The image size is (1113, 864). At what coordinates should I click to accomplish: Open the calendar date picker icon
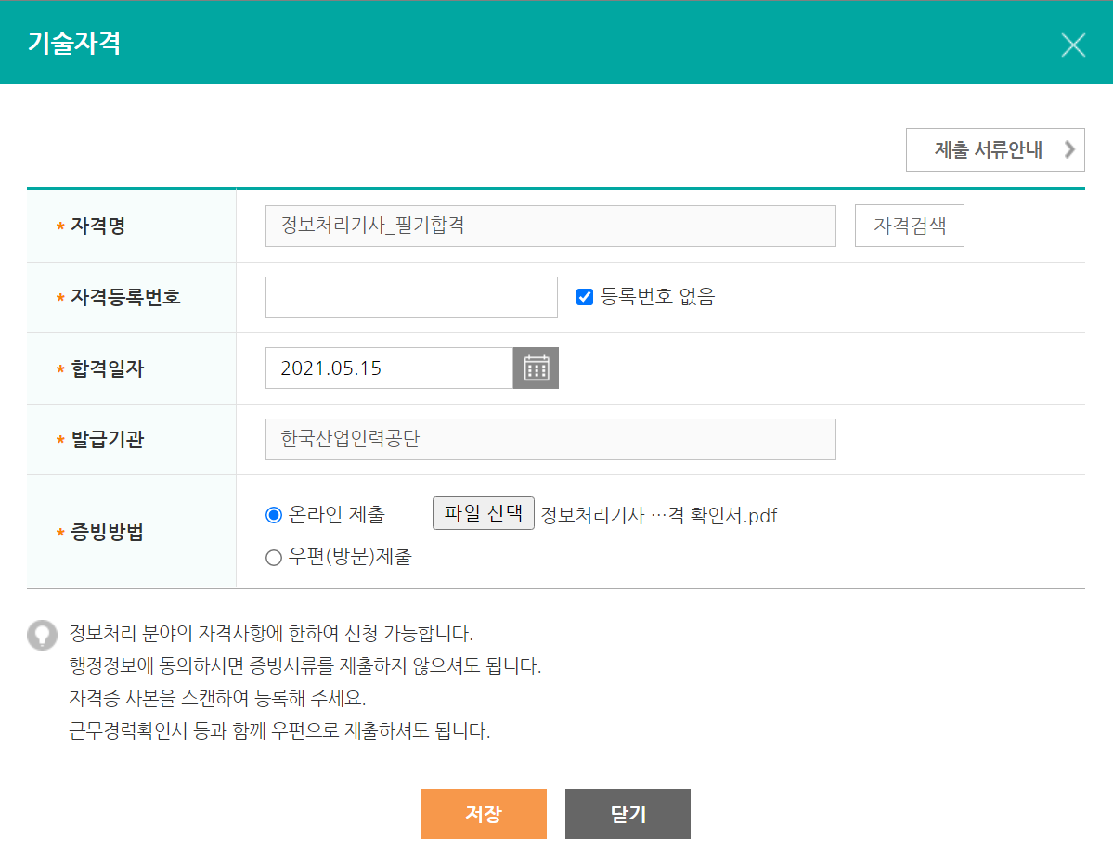(x=536, y=368)
